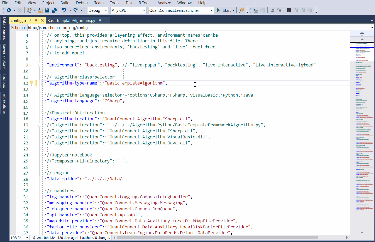The height and width of the screenshot is (242, 375).
Task: Pin the config.json tab with the pin icon
Action: tap(36, 20)
